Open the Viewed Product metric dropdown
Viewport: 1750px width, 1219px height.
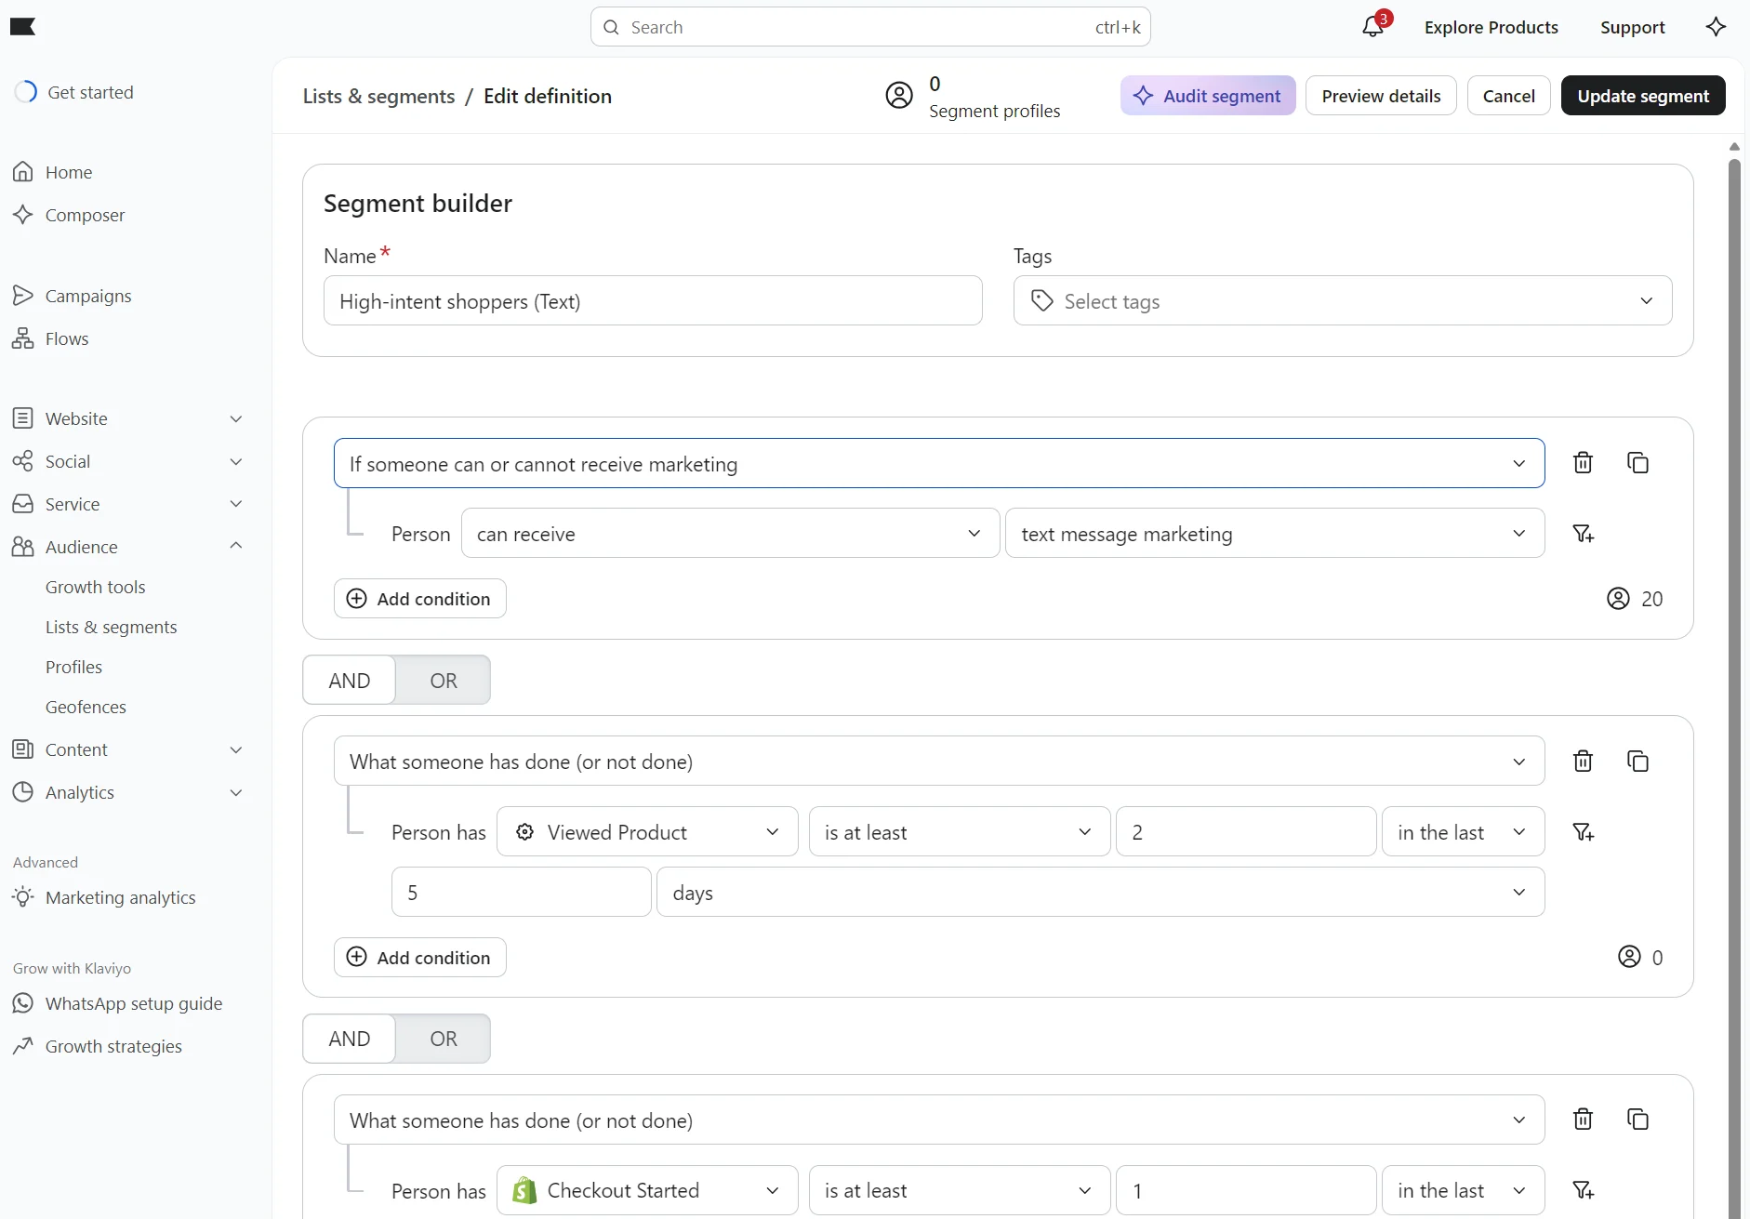point(647,832)
